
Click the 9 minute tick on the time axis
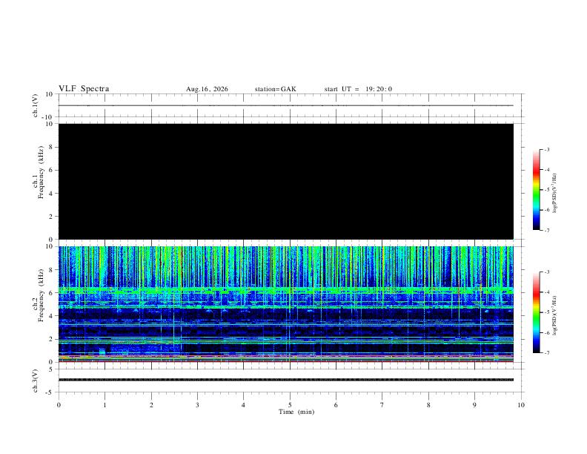click(x=474, y=405)
